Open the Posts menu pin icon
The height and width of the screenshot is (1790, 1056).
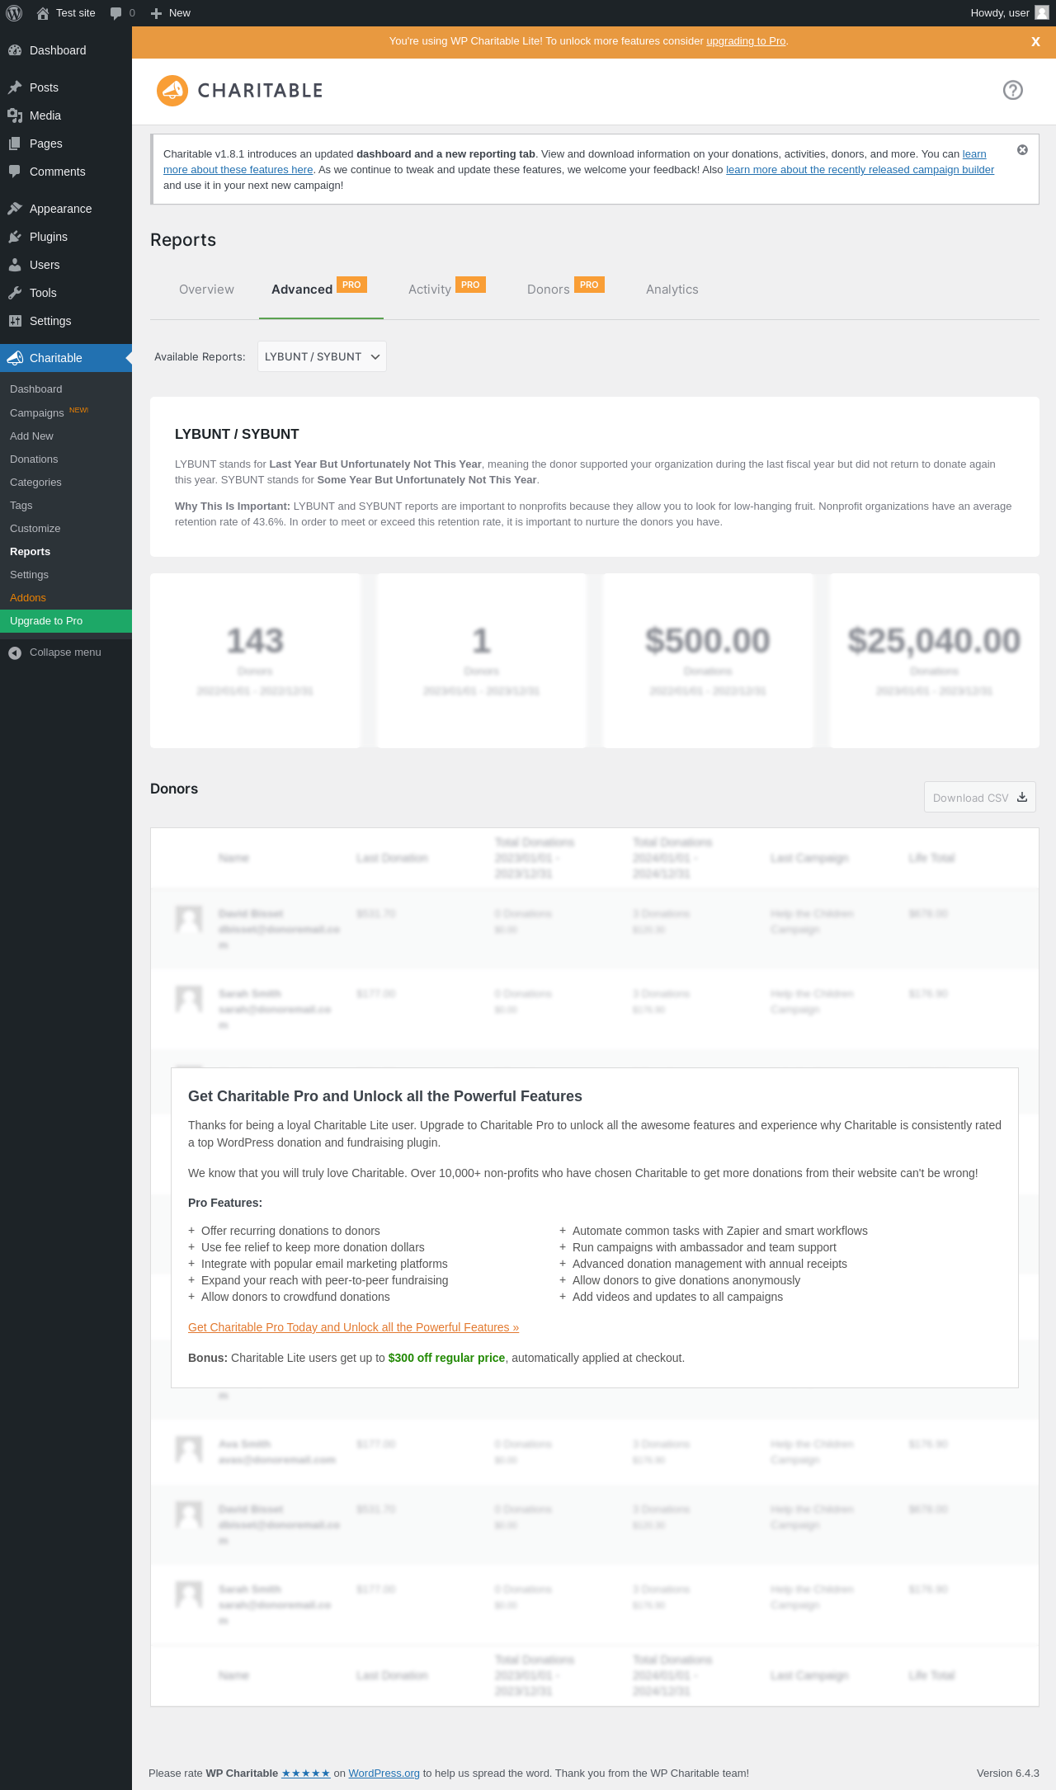(x=15, y=87)
